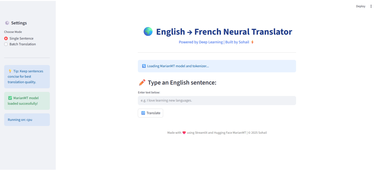Click the loading refresh icon in the banner
This screenshot has height=170, width=380.
(x=144, y=66)
